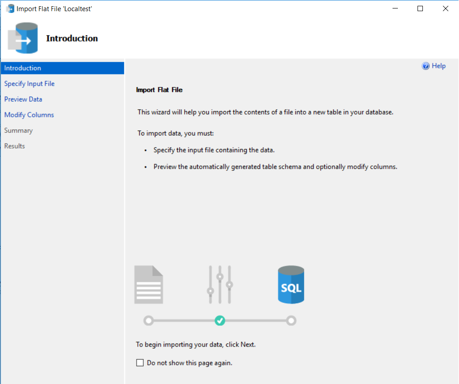This screenshot has height=384, width=459.
Task: Select the Results step
Action: coord(15,146)
